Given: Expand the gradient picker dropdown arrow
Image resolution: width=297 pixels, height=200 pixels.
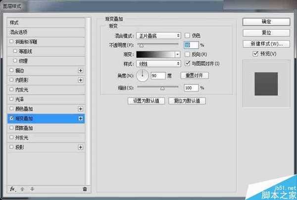Looking at the screenshot, I should [178, 54].
